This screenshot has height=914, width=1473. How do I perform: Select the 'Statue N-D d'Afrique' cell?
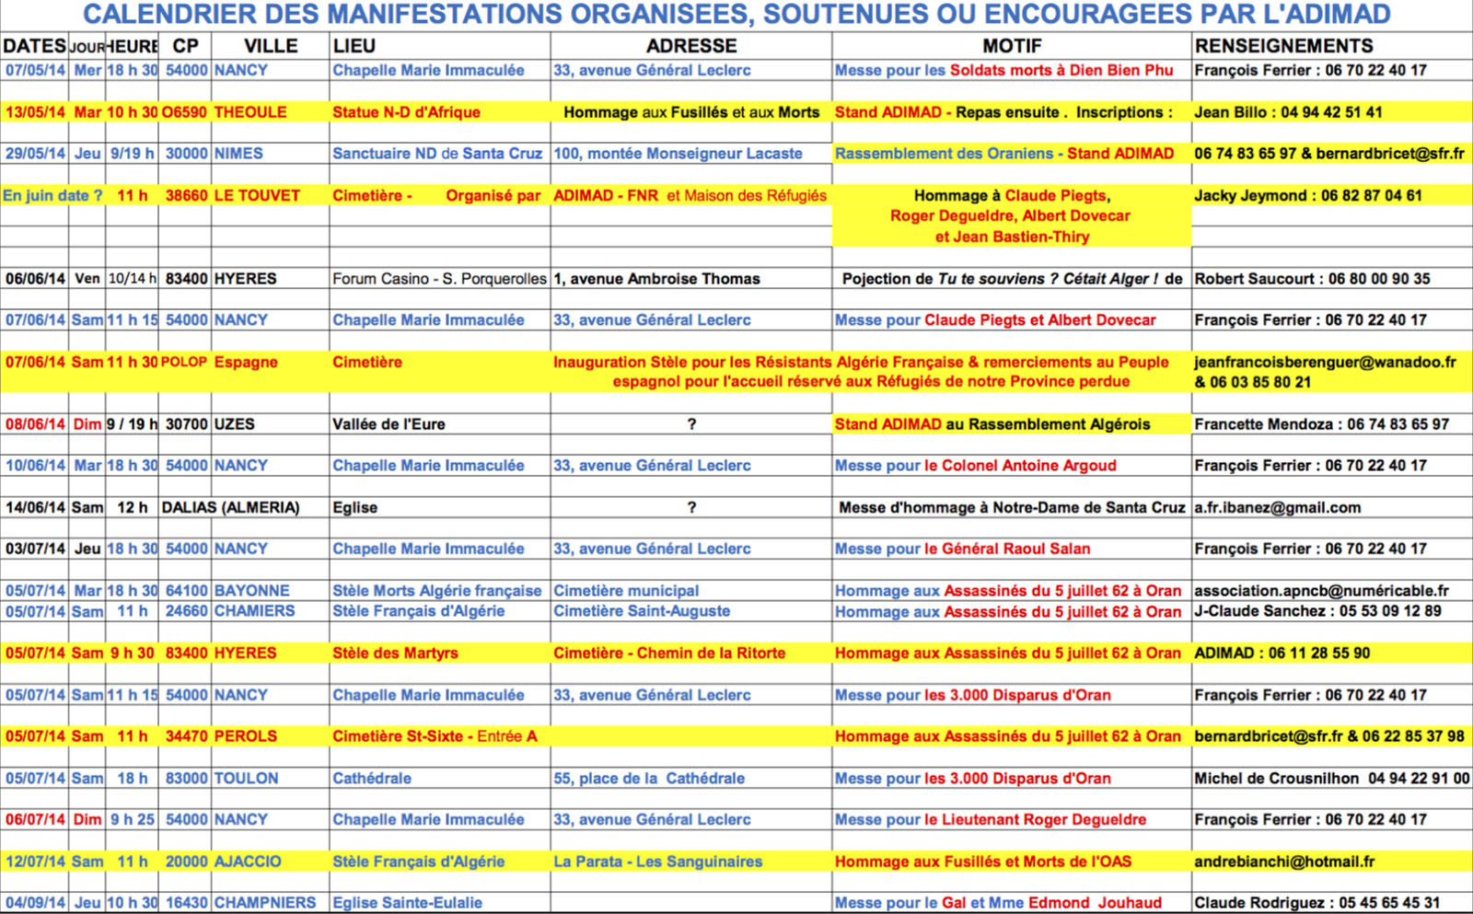pyautogui.click(x=406, y=112)
